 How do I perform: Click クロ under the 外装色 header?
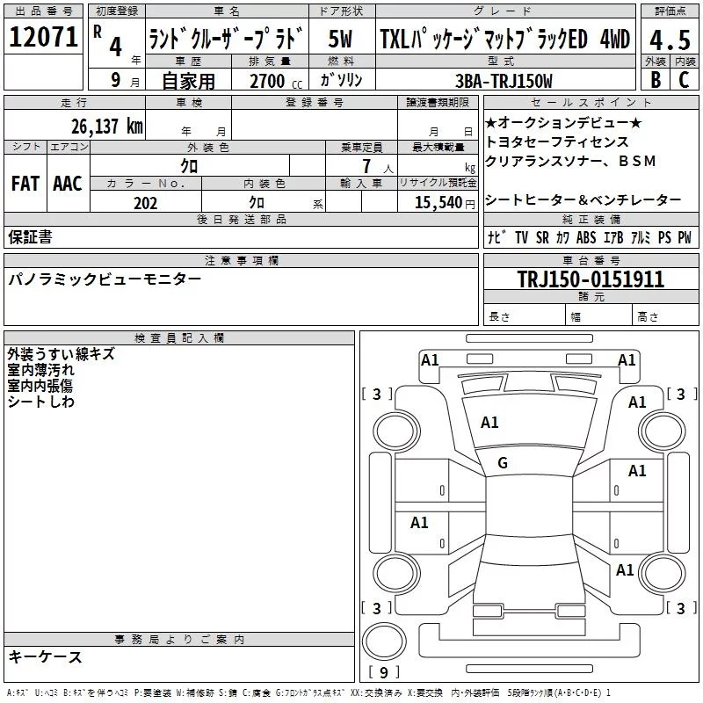coord(189,166)
